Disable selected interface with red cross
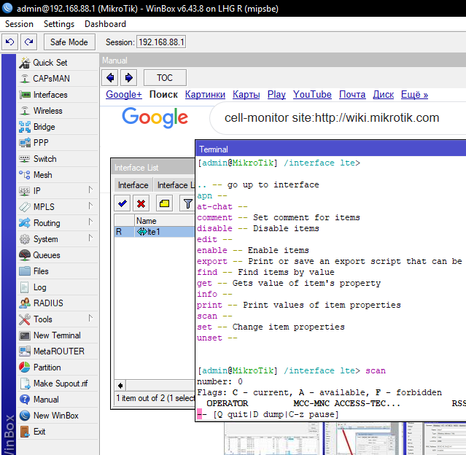Image resolution: width=466 pixels, height=455 pixels. [141, 203]
